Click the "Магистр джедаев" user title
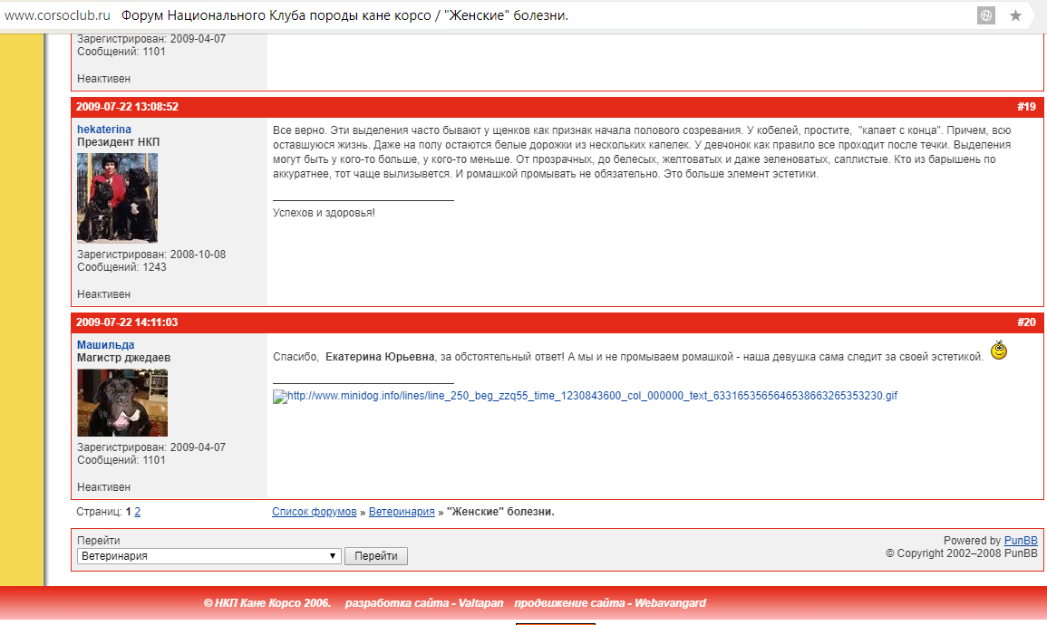Viewport: 1047px width, 625px height. 123,358
